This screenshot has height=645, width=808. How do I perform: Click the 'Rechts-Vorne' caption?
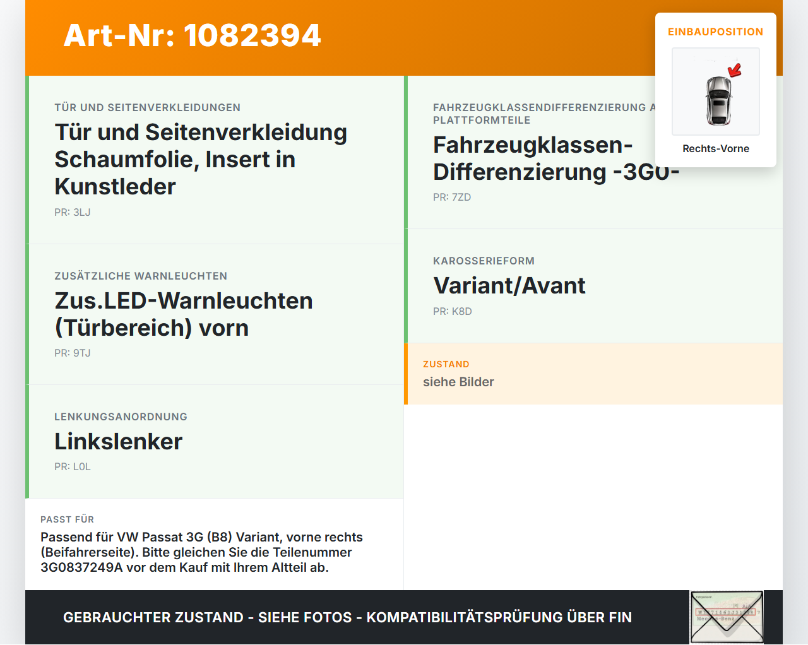tap(716, 148)
